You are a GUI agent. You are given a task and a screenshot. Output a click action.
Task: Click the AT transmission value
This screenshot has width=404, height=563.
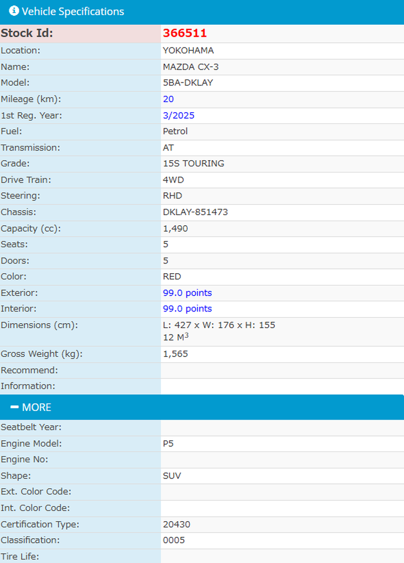coord(168,147)
